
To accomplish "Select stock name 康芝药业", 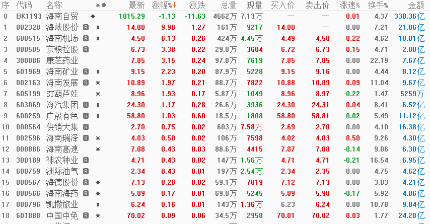I will (62, 60).
